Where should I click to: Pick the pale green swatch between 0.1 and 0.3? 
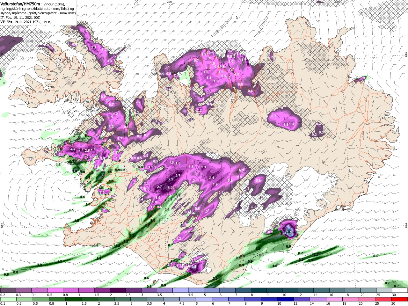pyautogui.click(x=8, y=299)
